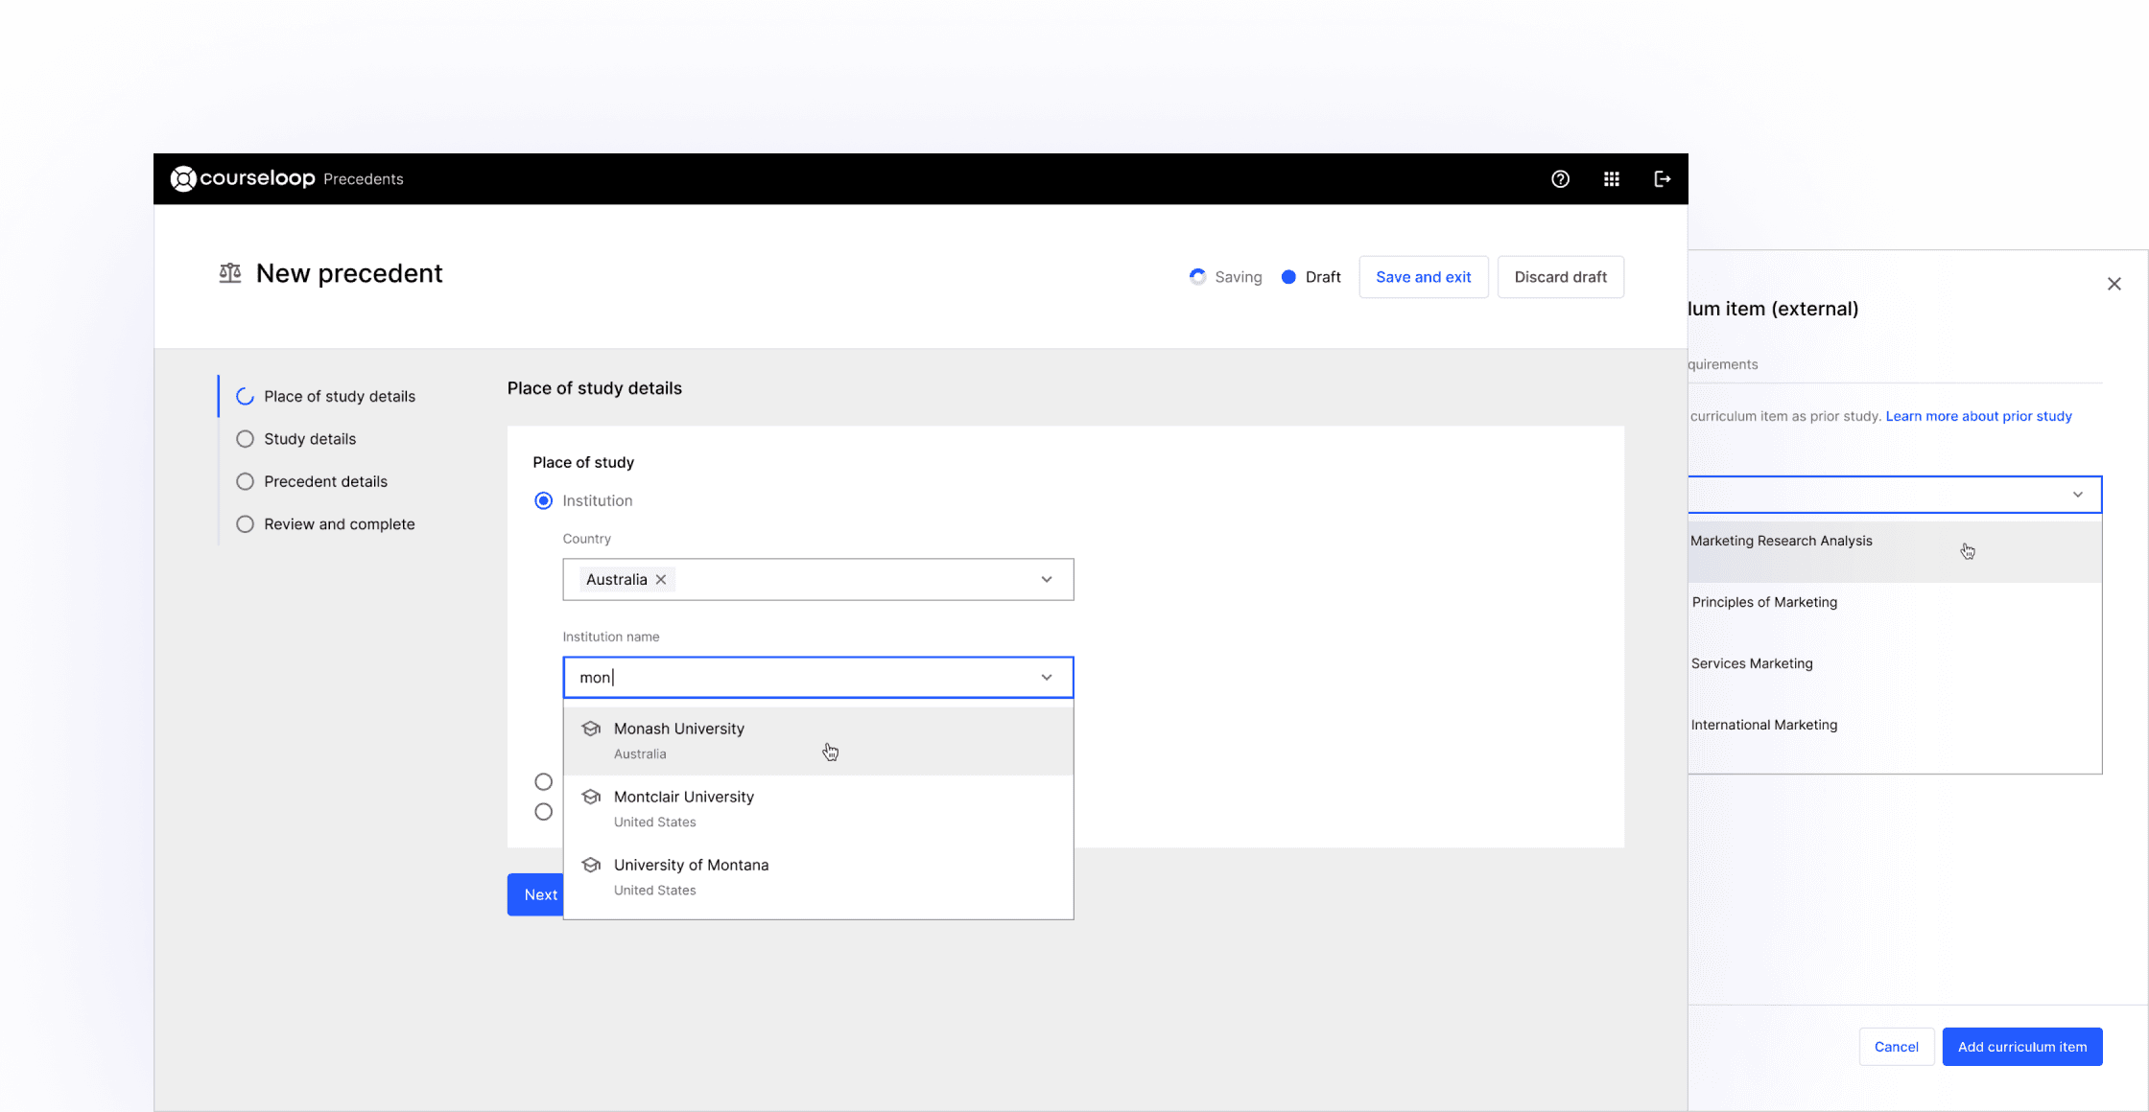Click graduation cap icon beside Montclair University
The height and width of the screenshot is (1112, 2149).
pyautogui.click(x=591, y=797)
